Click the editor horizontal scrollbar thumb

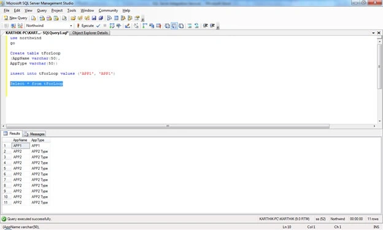pyautogui.click(x=168, y=126)
